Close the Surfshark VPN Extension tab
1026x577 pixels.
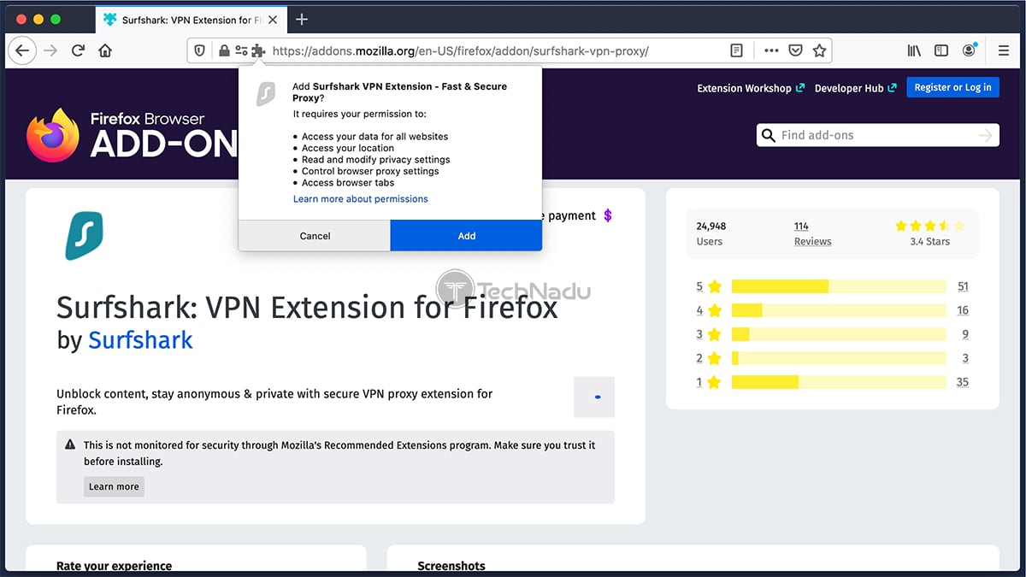(x=272, y=19)
